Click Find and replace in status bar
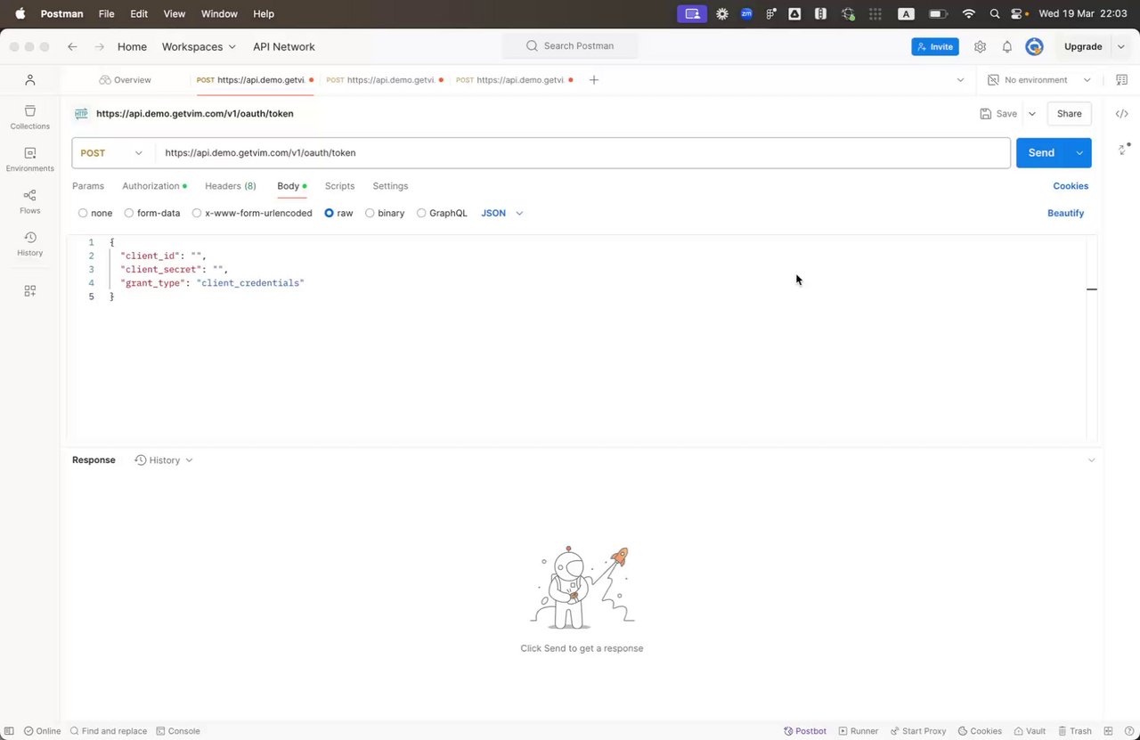Viewport: 1140px width, 740px height. (108, 731)
